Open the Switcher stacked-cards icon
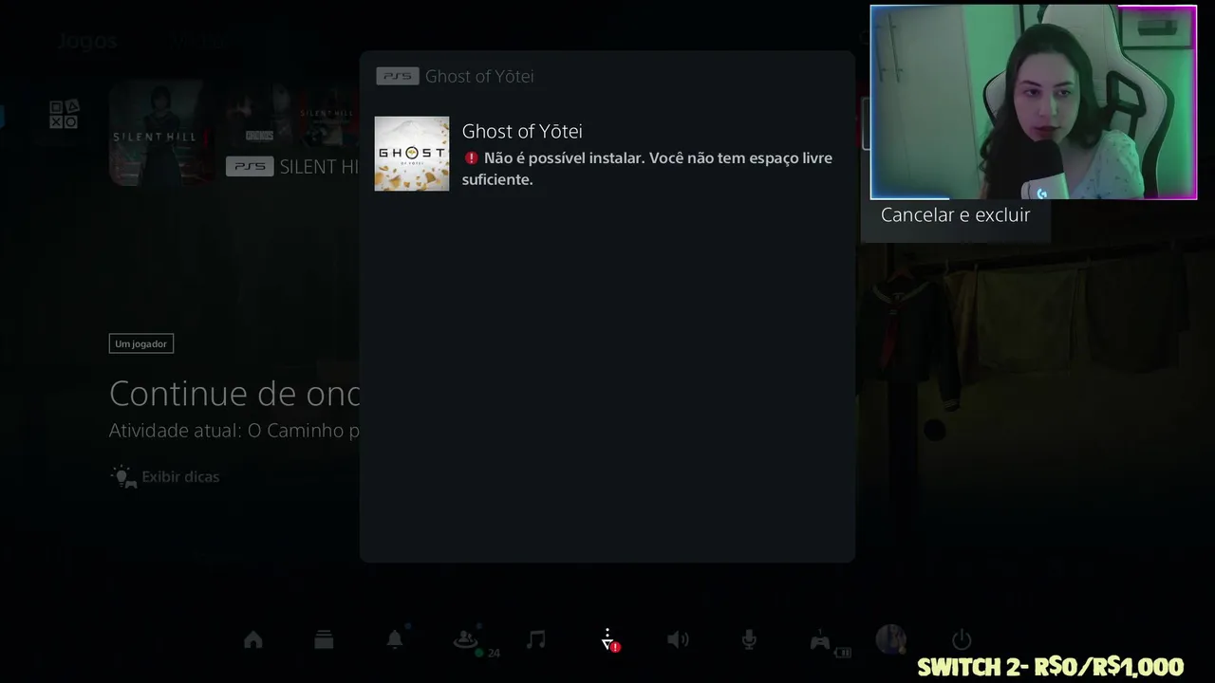This screenshot has width=1215, height=683. click(x=324, y=640)
